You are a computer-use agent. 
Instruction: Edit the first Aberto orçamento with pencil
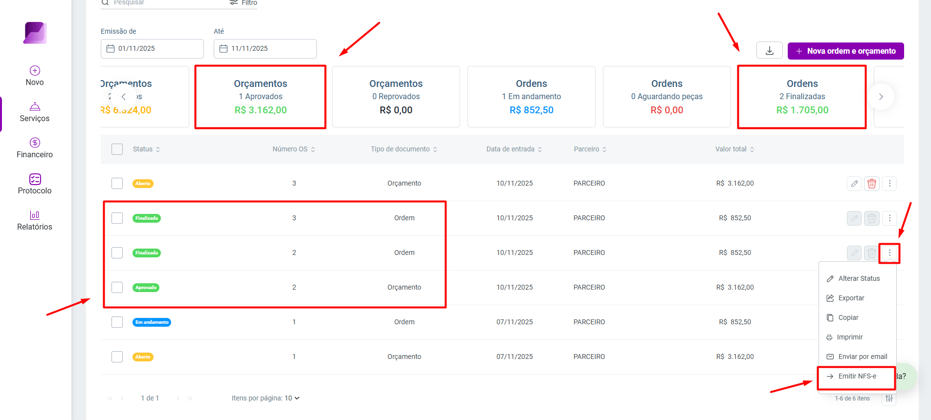pos(854,184)
